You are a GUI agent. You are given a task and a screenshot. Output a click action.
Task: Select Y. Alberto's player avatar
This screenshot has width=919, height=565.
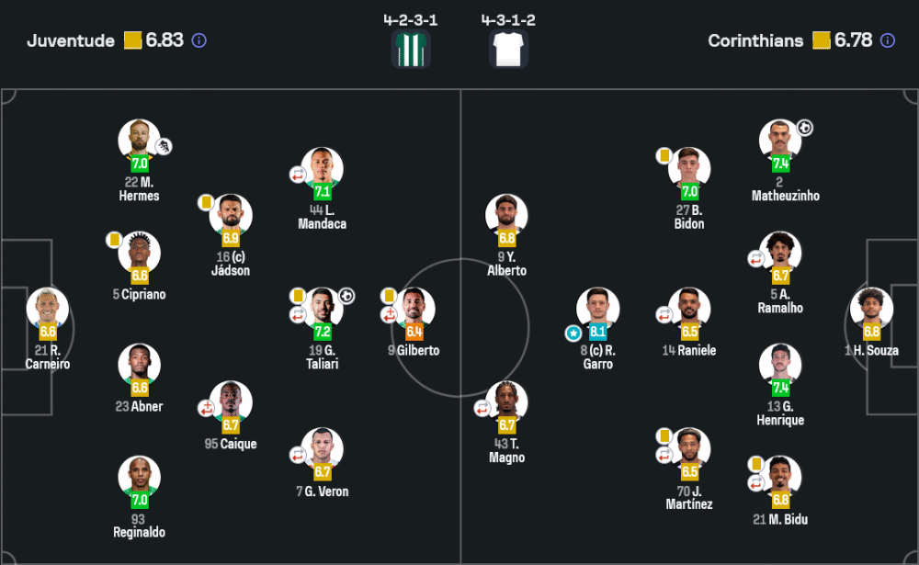tap(506, 215)
